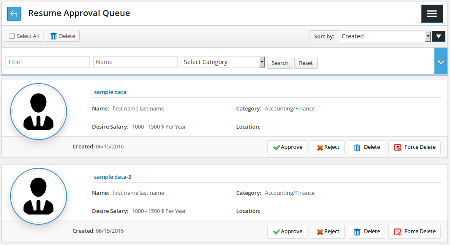Open the Sort by Created dropdown

385,36
